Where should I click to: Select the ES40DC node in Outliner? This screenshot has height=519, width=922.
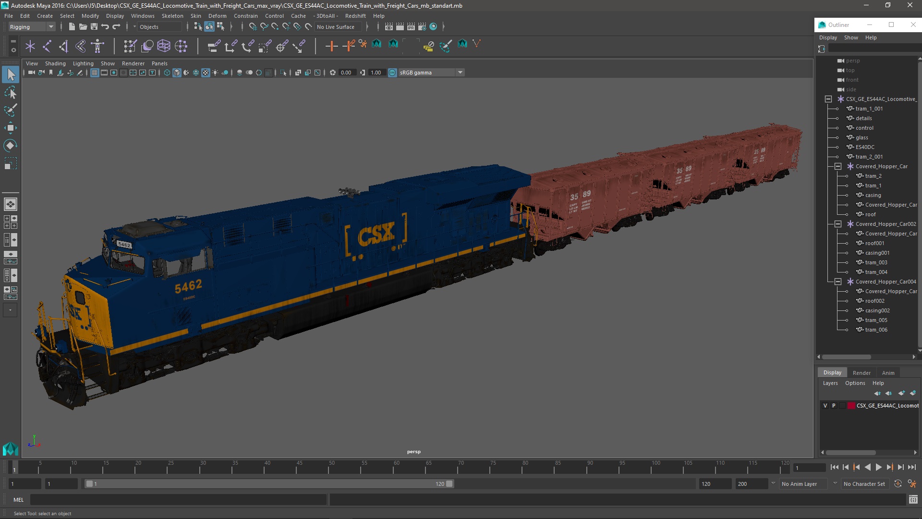[864, 147]
